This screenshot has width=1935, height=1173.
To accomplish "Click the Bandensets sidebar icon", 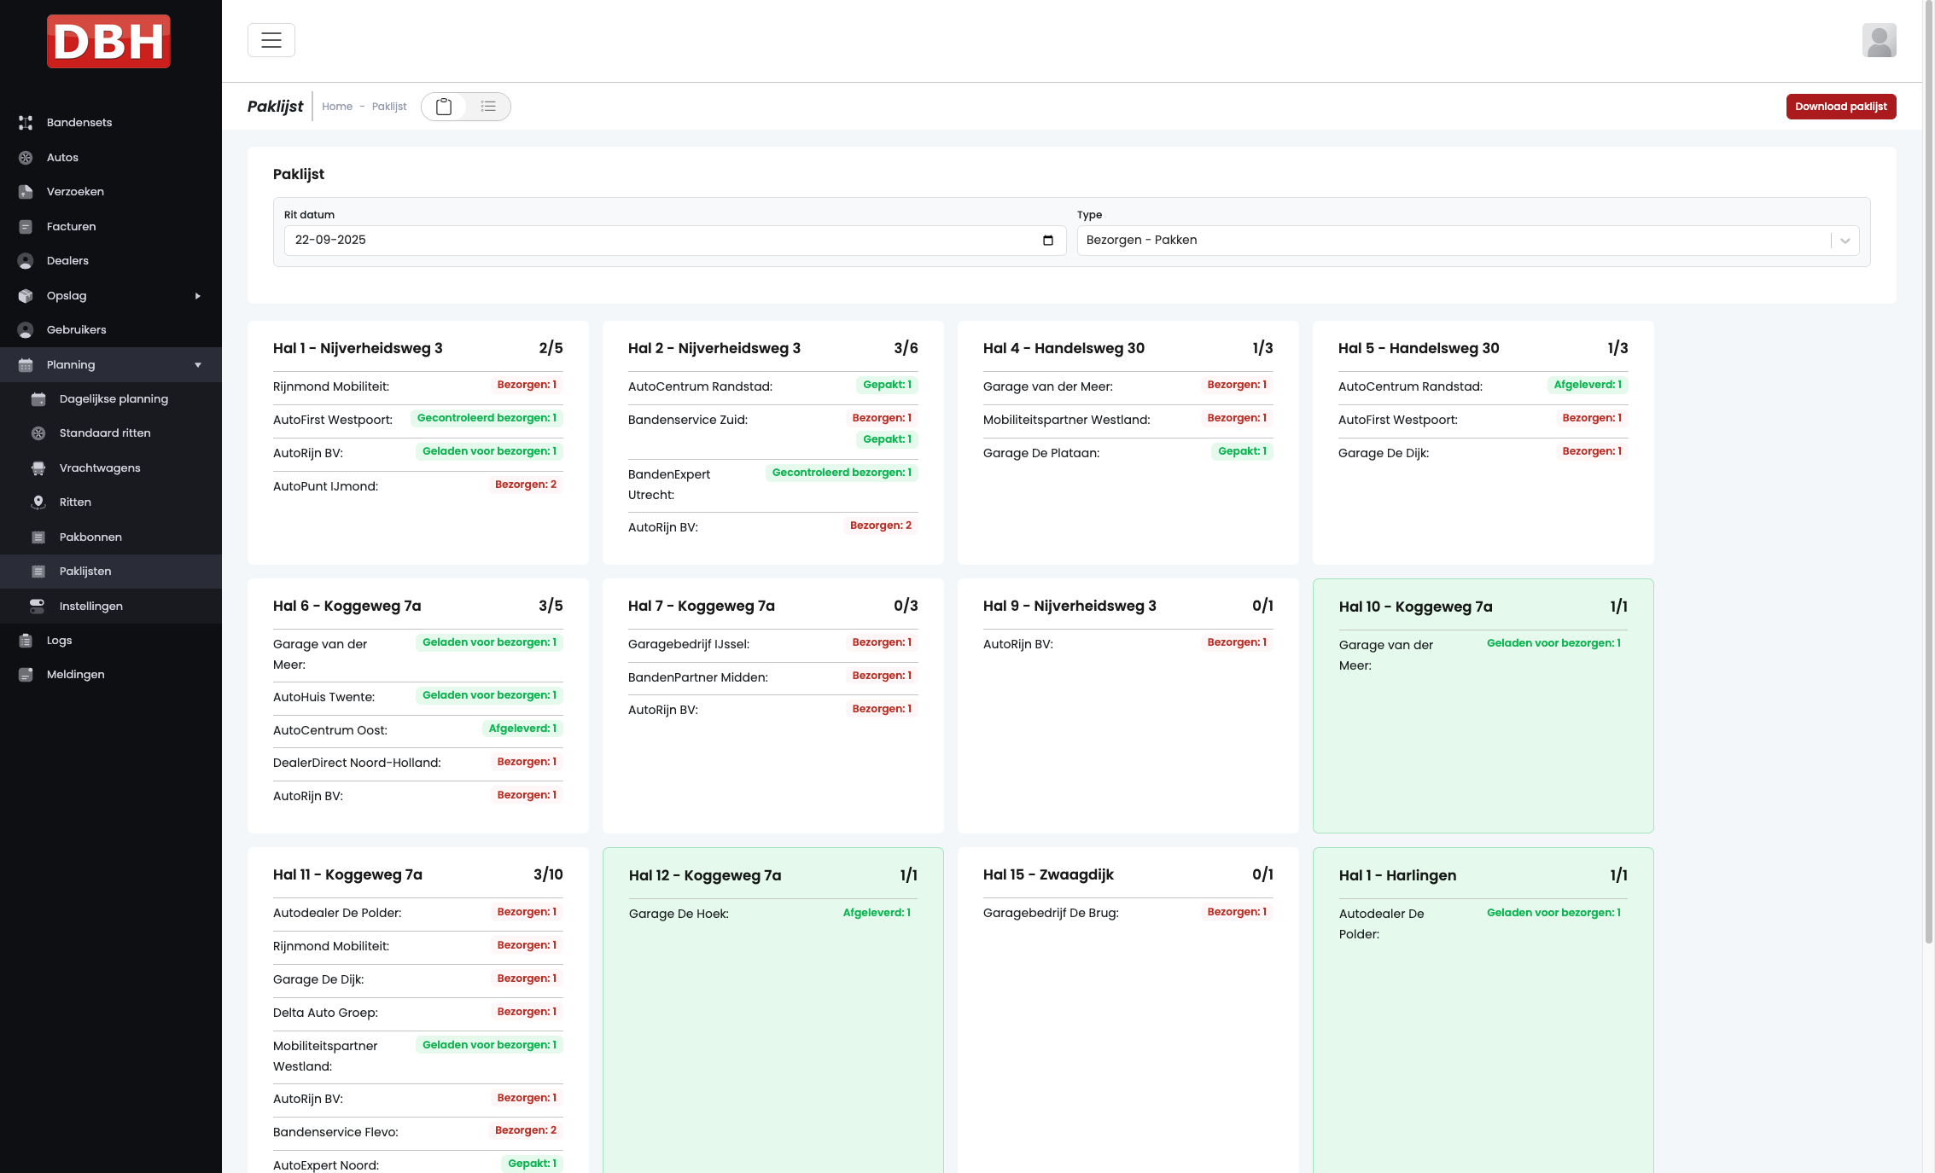I will [x=26, y=123].
